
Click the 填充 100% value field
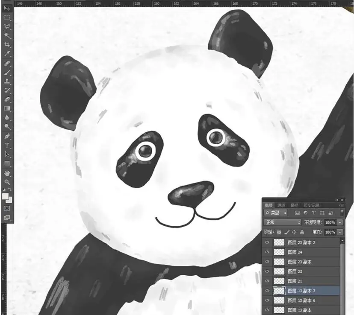330,232
